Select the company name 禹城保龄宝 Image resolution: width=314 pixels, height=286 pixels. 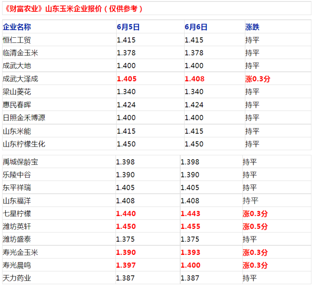(x=20, y=162)
